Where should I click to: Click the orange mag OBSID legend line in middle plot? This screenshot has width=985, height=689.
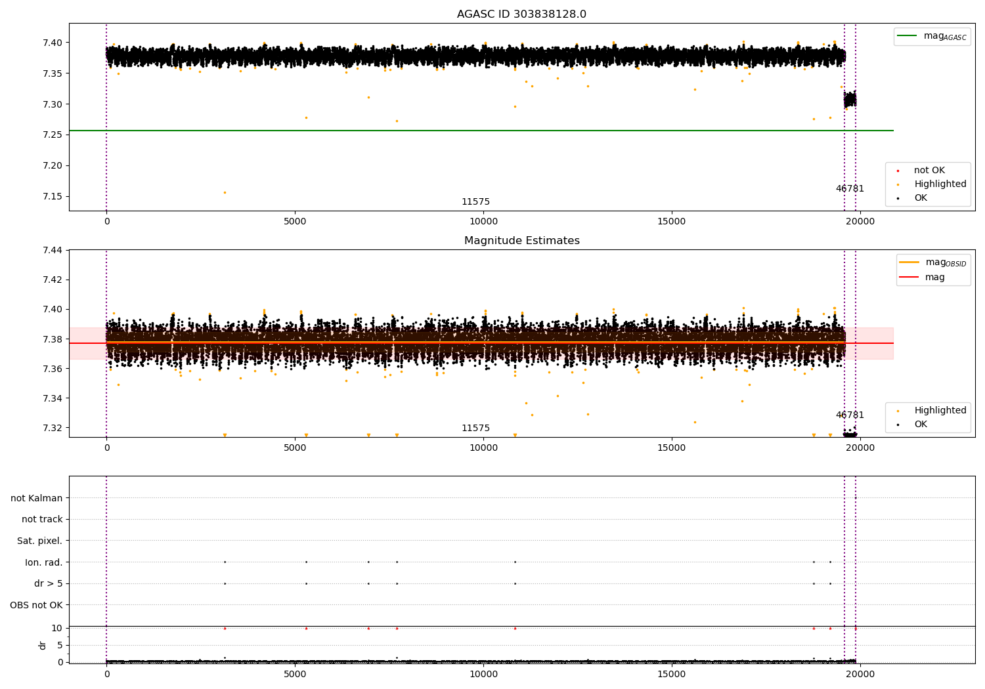(909, 262)
